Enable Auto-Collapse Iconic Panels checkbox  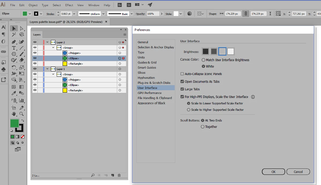[182, 74]
